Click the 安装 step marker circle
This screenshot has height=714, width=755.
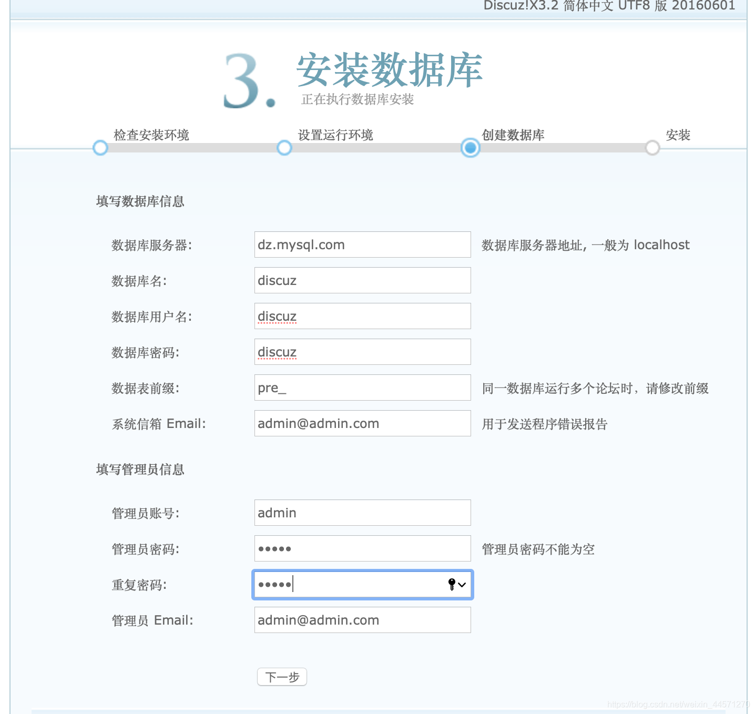click(652, 148)
